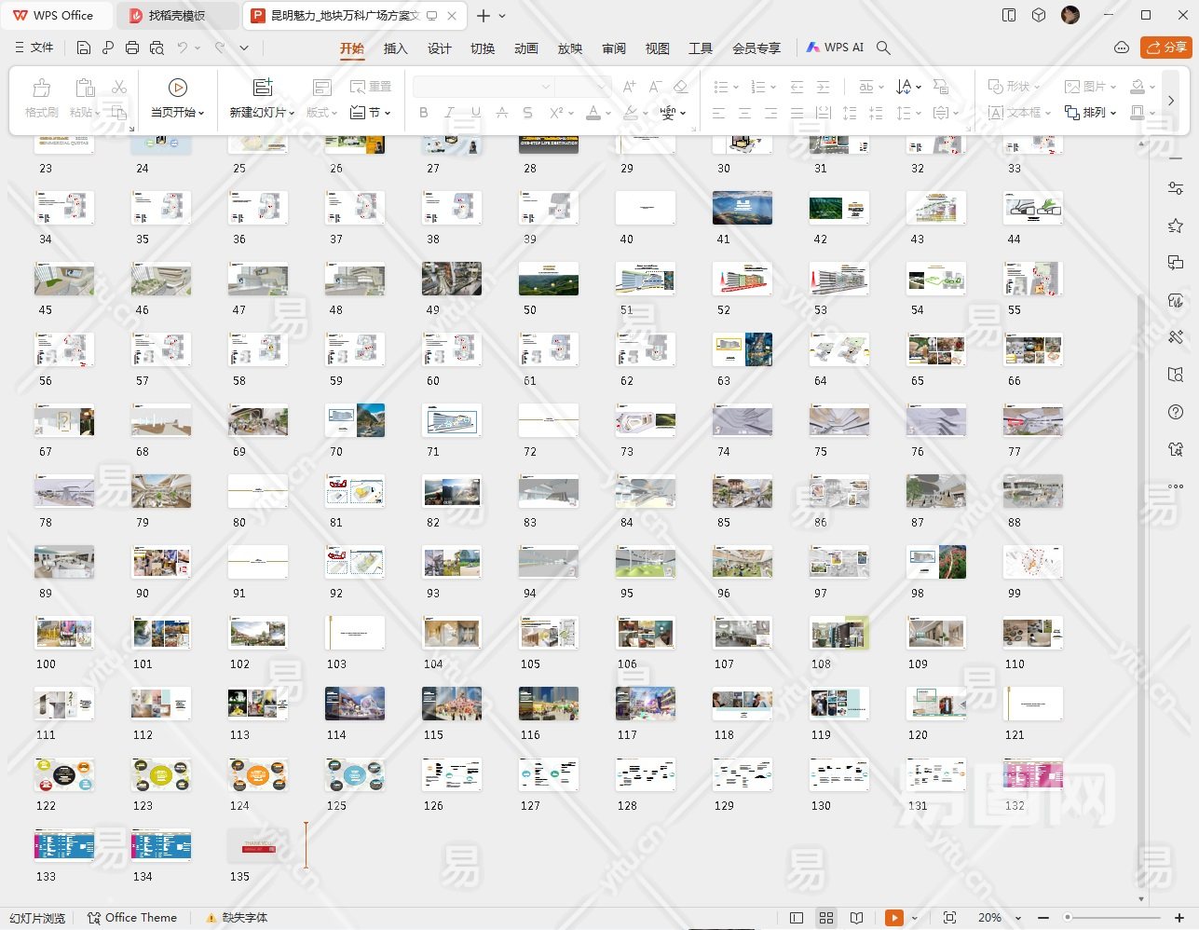
Task: Switch to the 动画 tab
Action: pyautogui.click(x=526, y=48)
